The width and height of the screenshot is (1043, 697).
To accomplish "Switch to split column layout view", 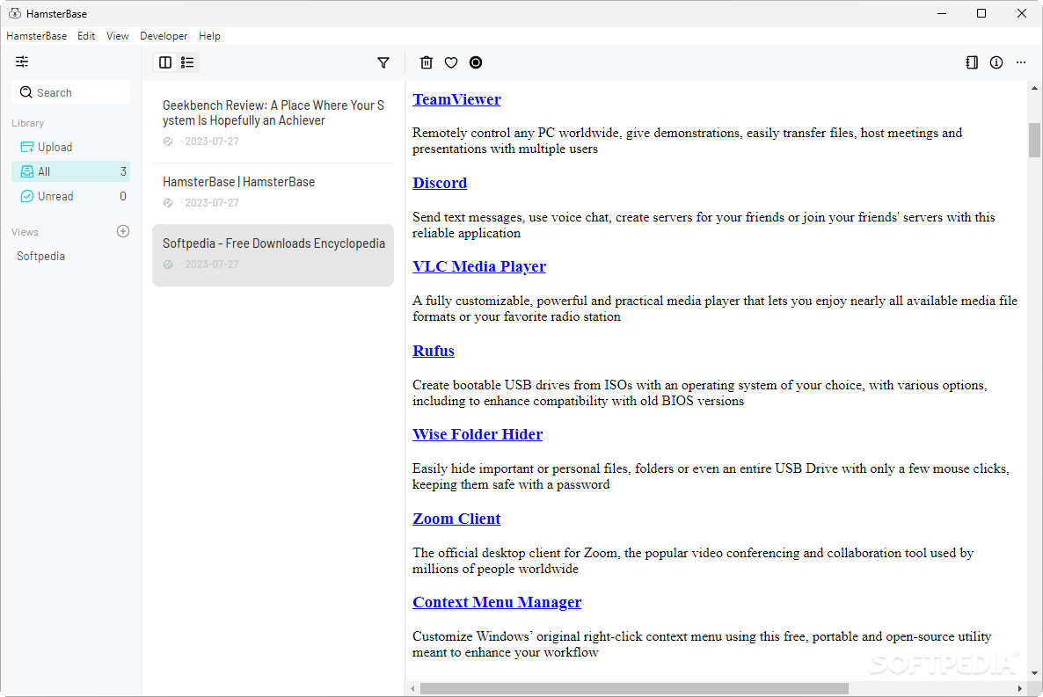I will click(x=165, y=62).
